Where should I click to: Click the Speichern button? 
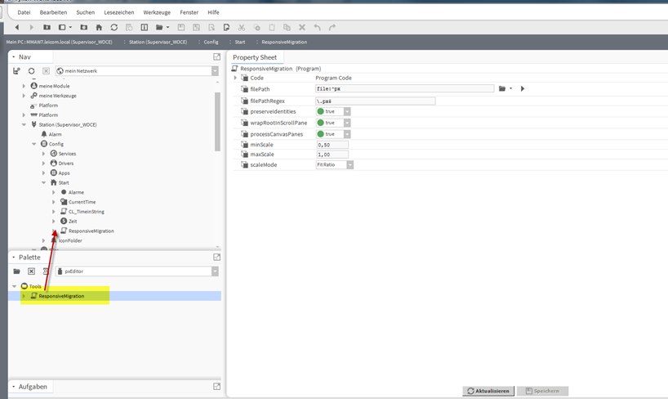(x=542, y=391)
